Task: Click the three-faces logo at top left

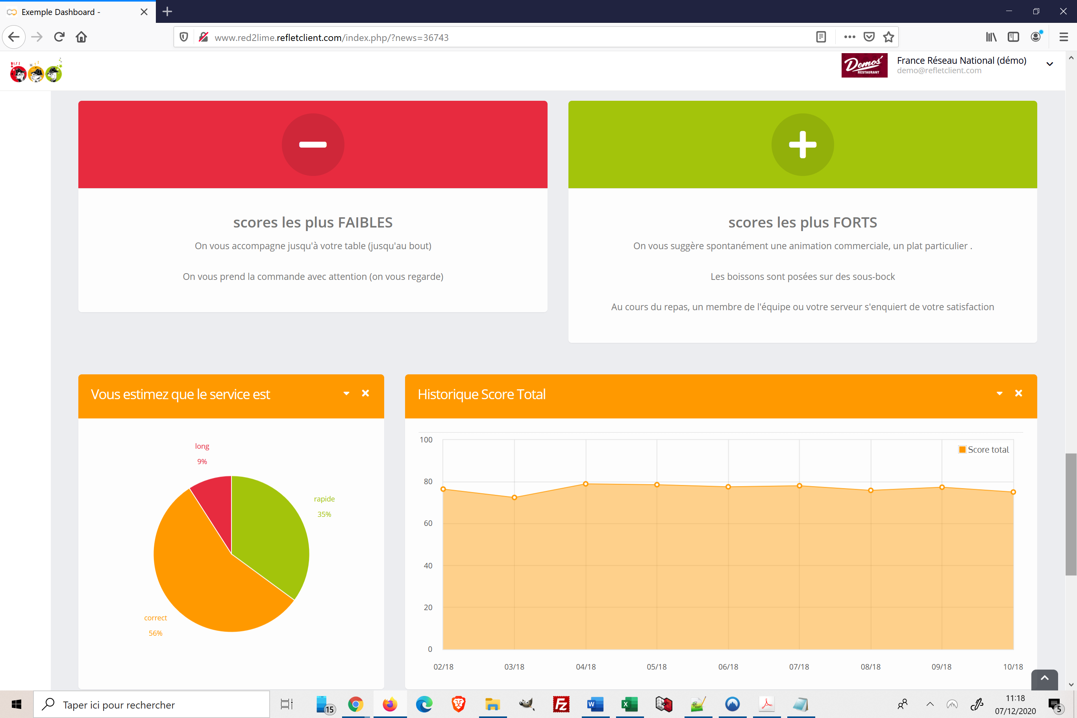Action: point(36,71)
